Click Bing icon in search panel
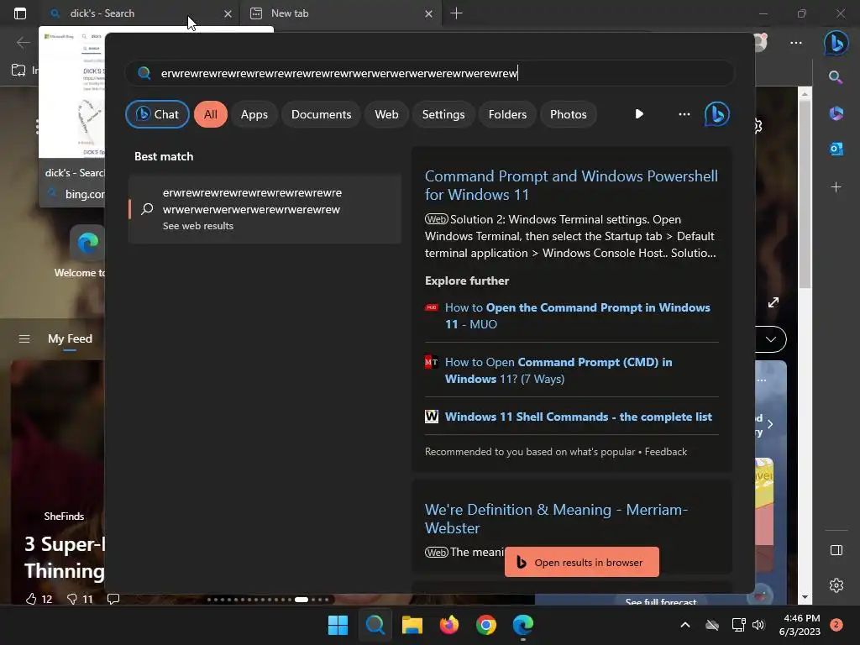Image resolution: width=860 pixels, height=645 pixels. [x=717, y=114]
